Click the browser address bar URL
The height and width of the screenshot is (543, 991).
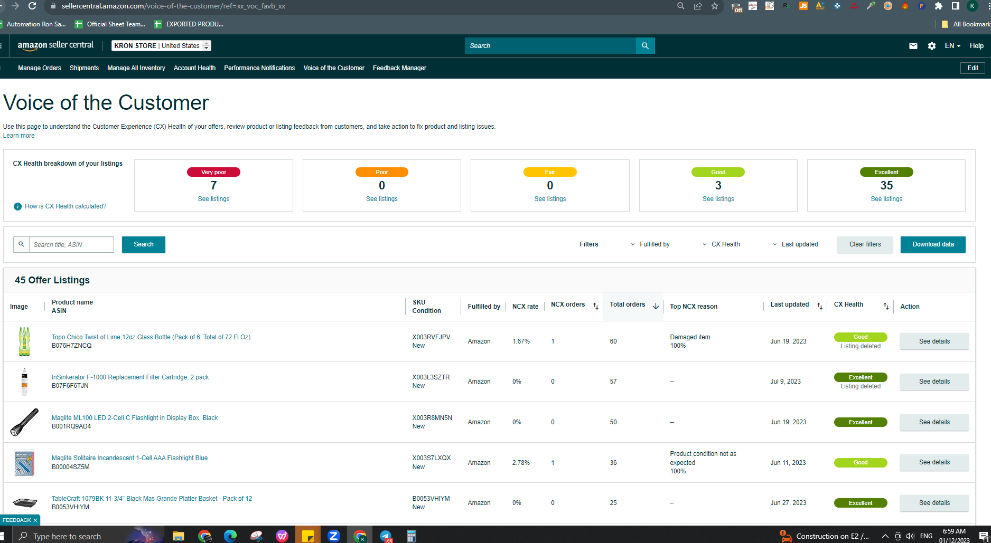pyautogui.click(x=173, y=6)
